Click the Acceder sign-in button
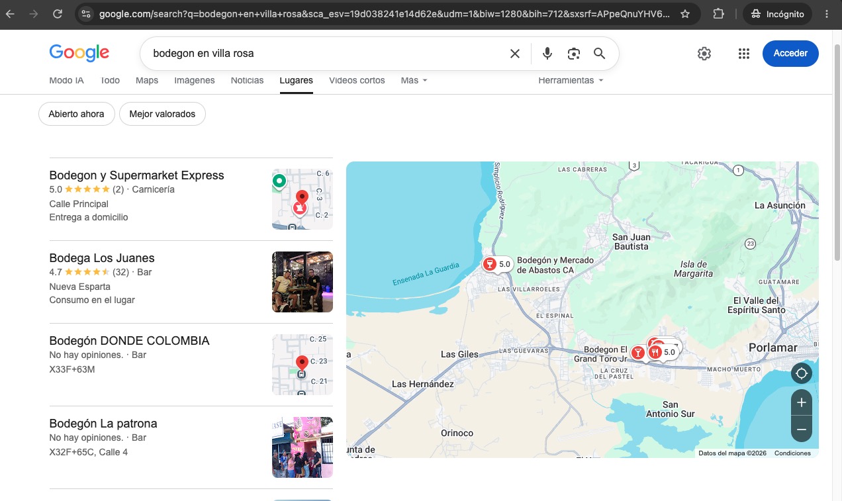Image resolution: width=842 pixels, height=501 pixels. 790,54
